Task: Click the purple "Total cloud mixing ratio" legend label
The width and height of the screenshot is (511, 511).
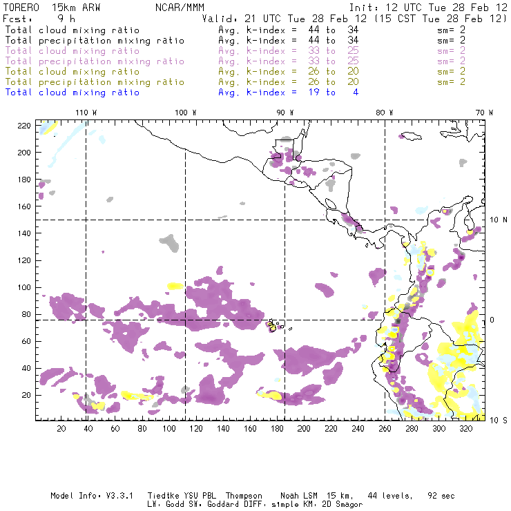Action: pos(73,51)
